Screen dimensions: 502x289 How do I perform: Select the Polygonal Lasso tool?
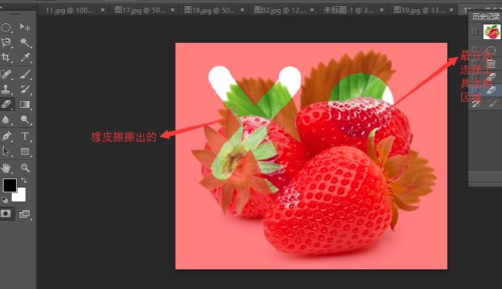[x=6, y=42]
